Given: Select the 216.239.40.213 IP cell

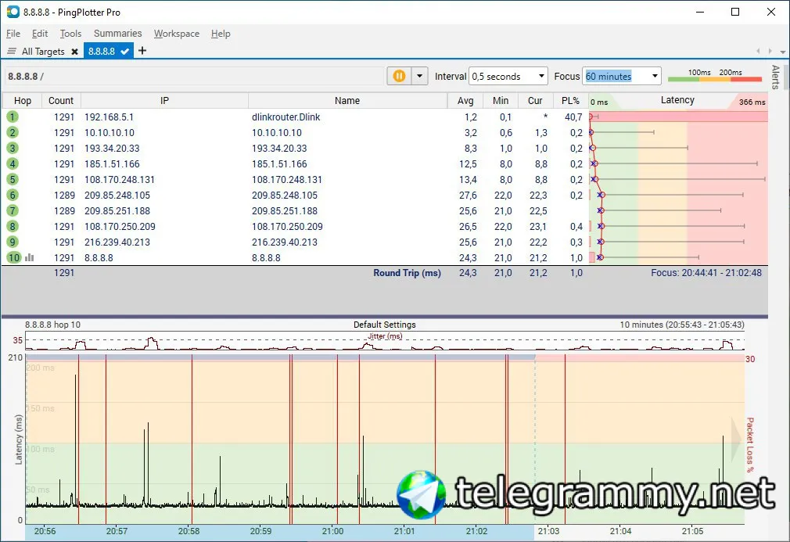Looking at the screenshot, I should point(117,242).
